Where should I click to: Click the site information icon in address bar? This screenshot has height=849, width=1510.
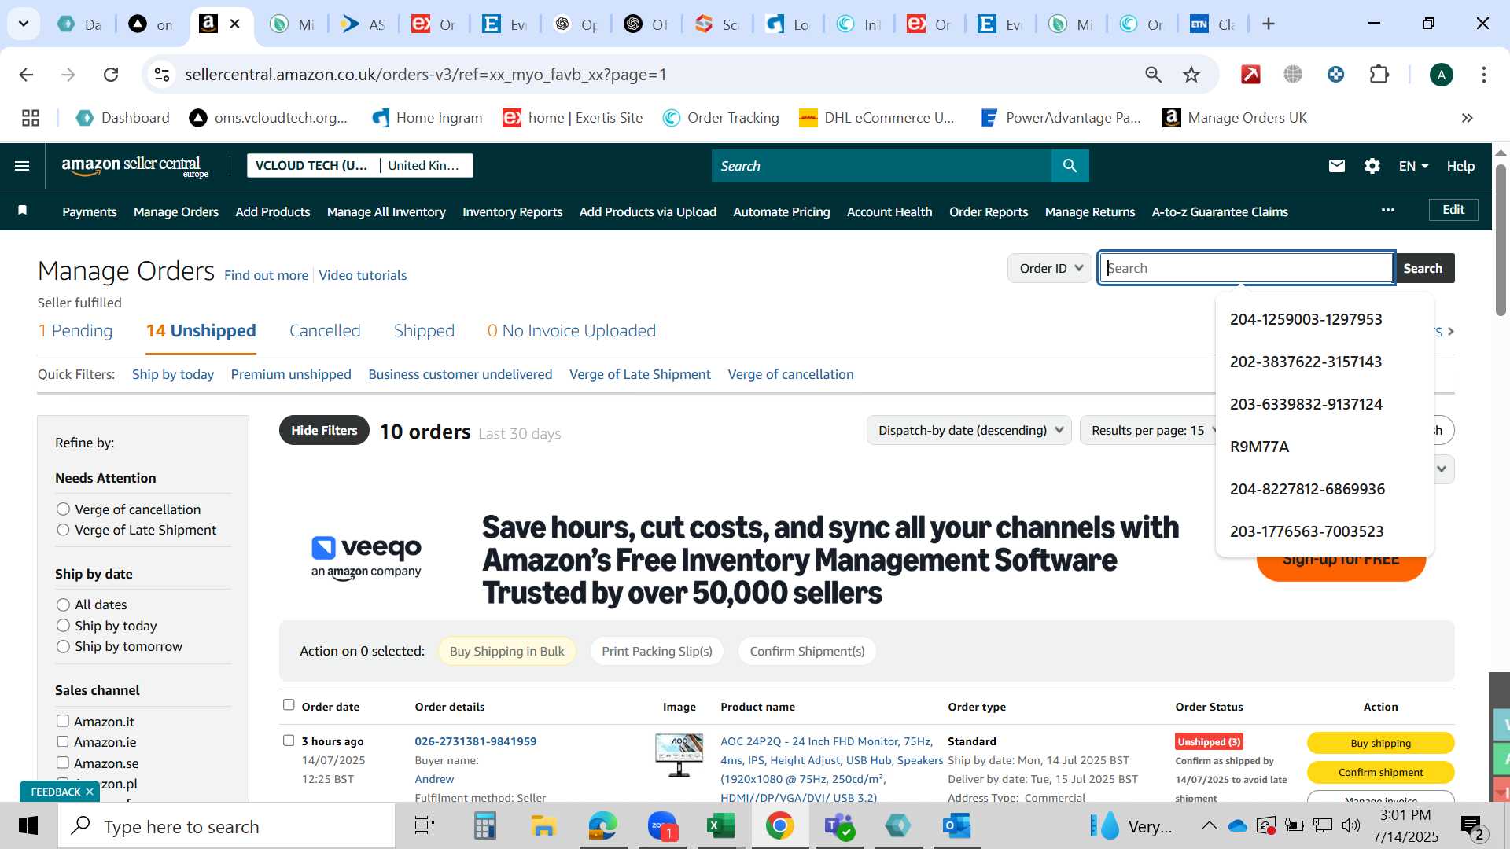161,75
